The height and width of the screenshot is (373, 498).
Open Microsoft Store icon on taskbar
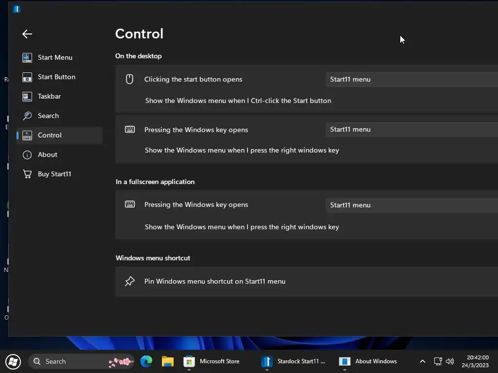click(x=189, y=361)
